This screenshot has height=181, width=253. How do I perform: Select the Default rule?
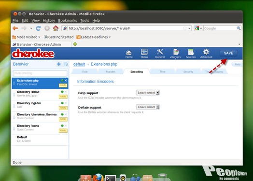40,139
